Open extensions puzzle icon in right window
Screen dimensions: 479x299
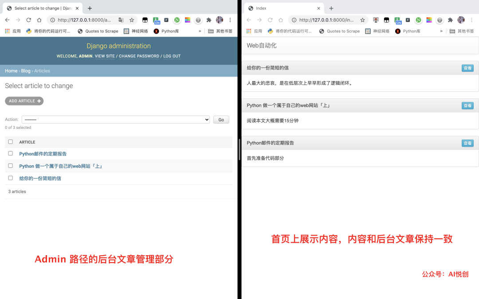tap(450, 20)
